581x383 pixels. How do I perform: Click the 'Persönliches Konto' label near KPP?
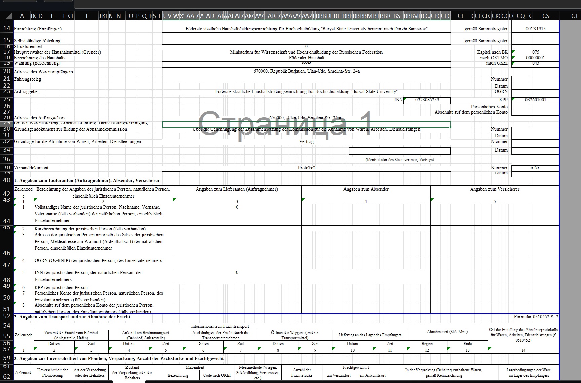coord(489,107)
